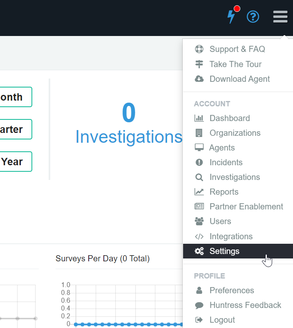Collapse the hamburger menu

point(280,16)
